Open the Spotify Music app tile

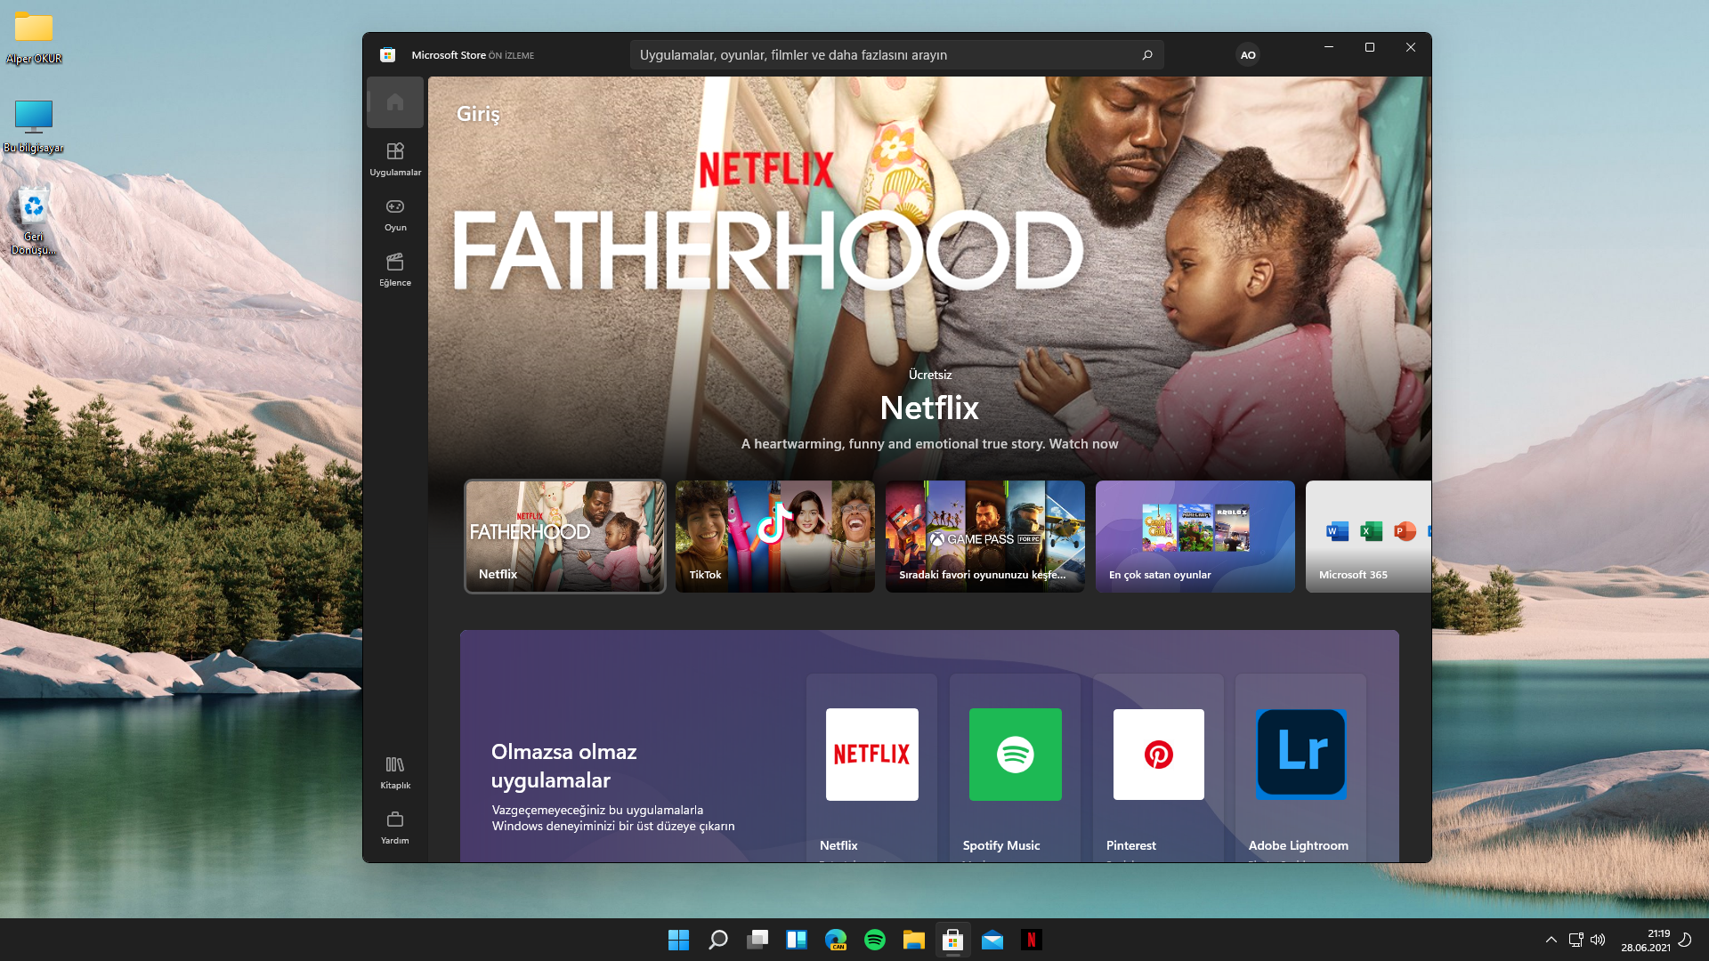point(1015,767)
